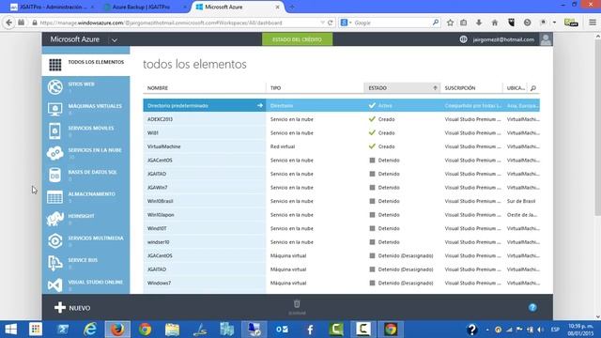Open browser downloads arrow icon

(479, 23)
